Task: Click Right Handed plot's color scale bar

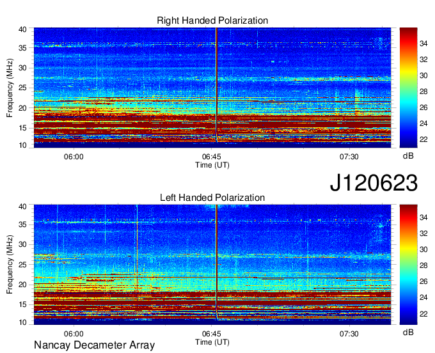Action: click(408, 88)
